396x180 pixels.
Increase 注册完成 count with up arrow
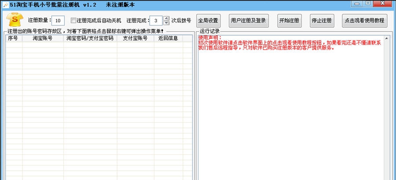(x=166, y=18)
